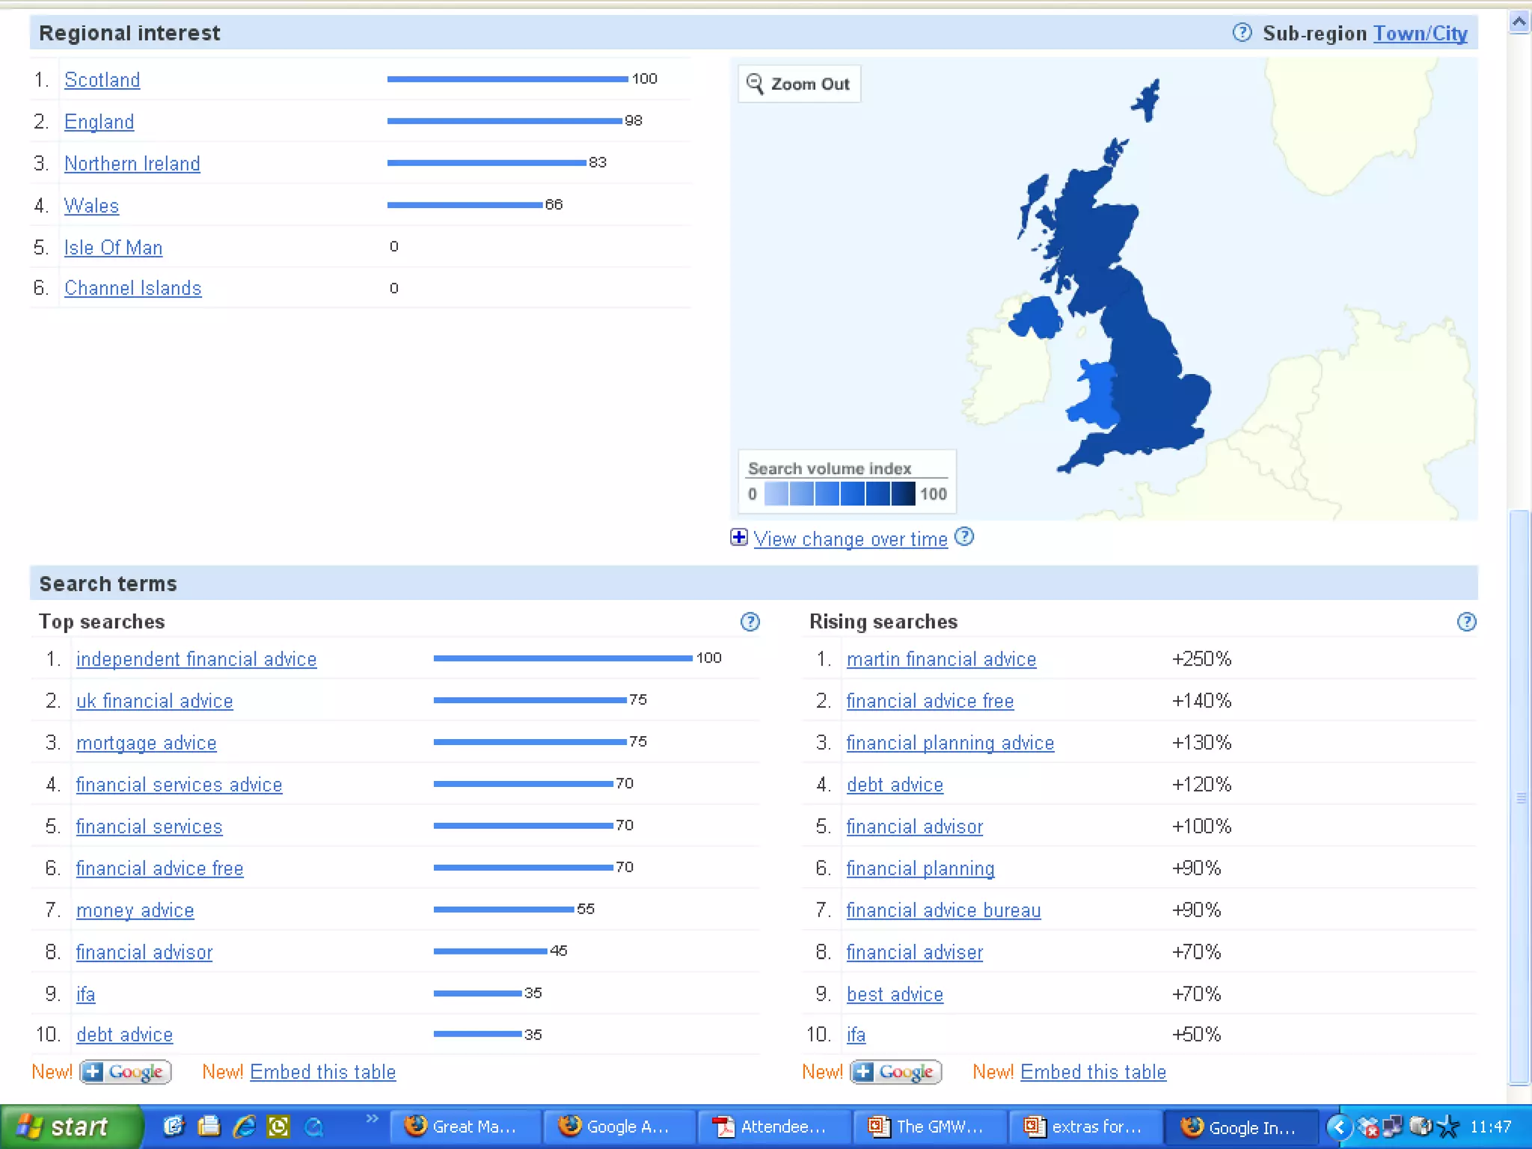Expand hidden quick launch icons chevron

click(x=372, y=1119)
